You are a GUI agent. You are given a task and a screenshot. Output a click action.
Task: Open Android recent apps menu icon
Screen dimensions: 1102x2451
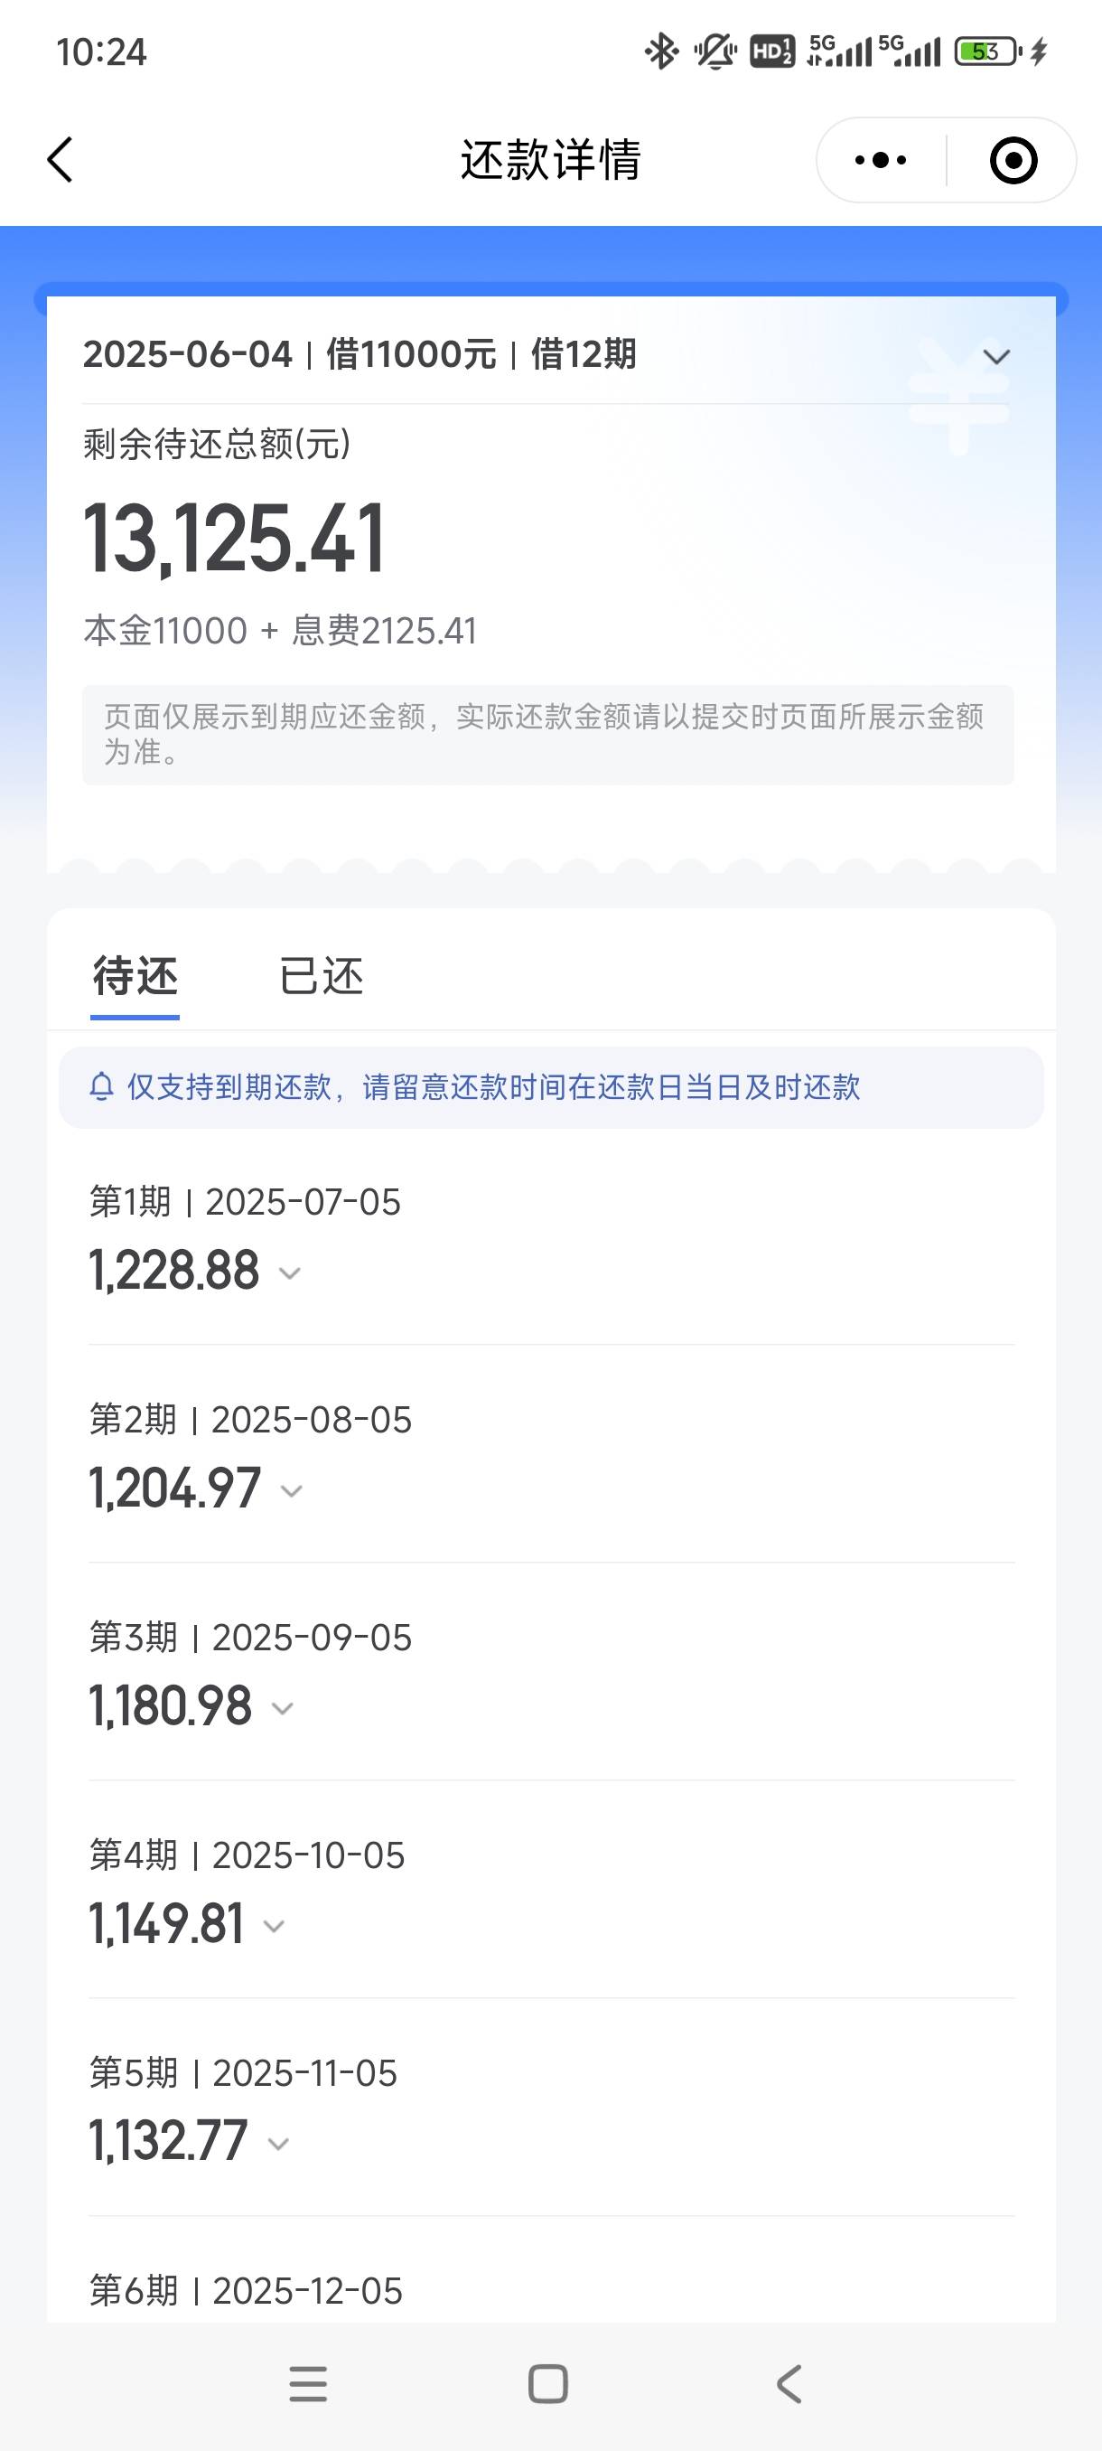308,2384
